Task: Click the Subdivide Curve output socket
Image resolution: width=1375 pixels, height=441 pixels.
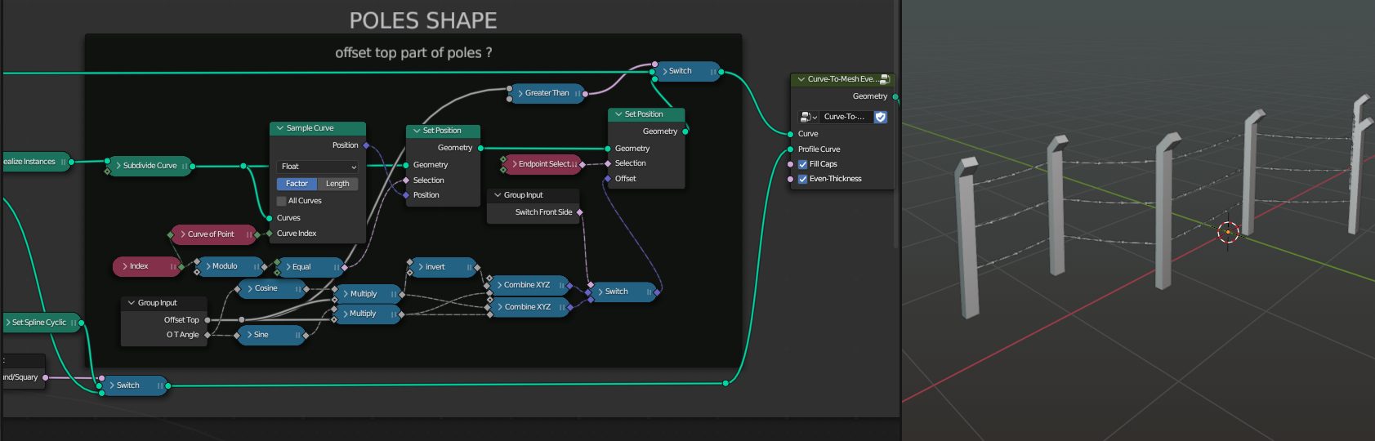Action: 193,166
